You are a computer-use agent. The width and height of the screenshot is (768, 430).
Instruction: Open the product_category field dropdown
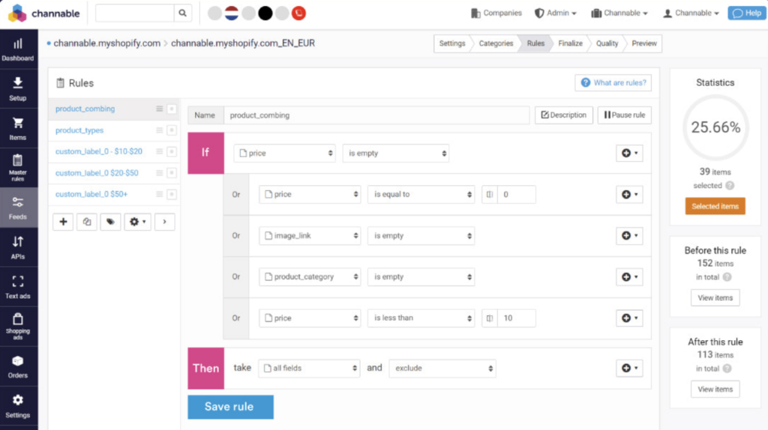point(310,277)
